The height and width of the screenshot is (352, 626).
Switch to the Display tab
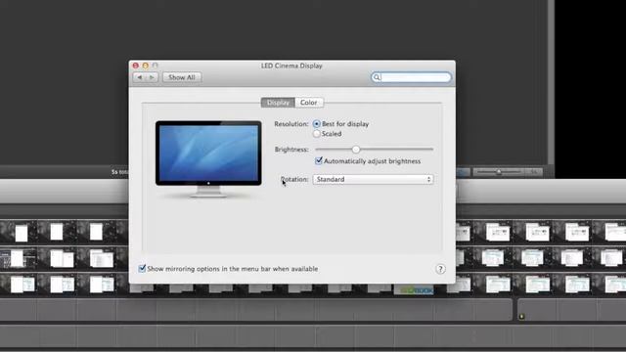[278, 103]
